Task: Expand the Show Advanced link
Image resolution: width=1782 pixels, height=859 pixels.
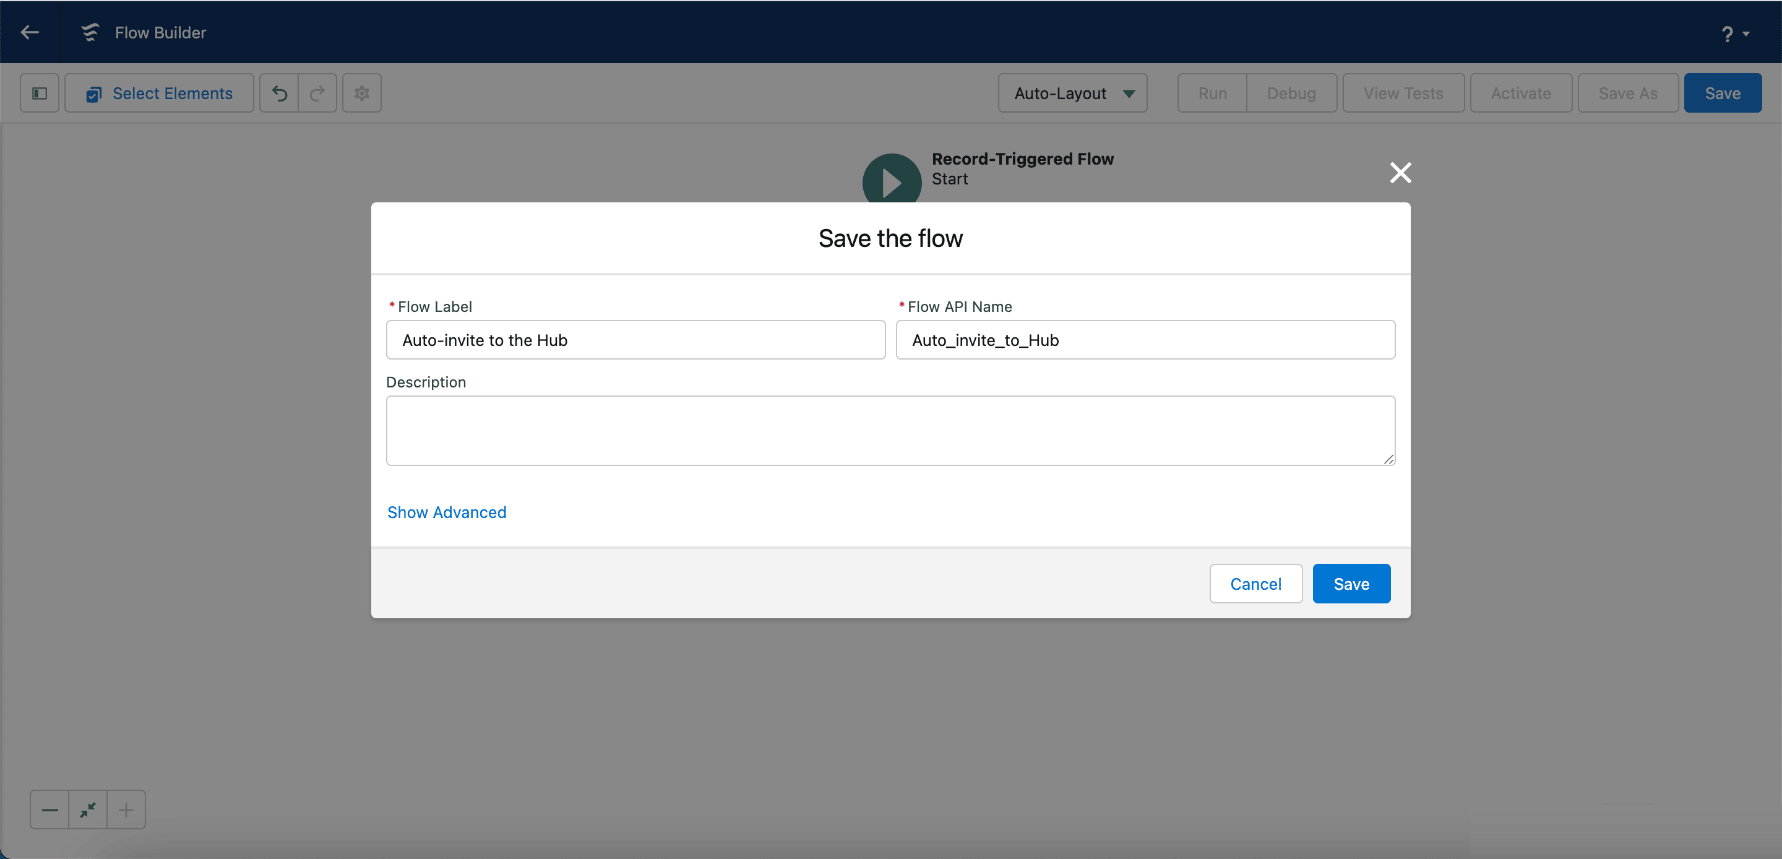Action: click(x=446, y=512)
